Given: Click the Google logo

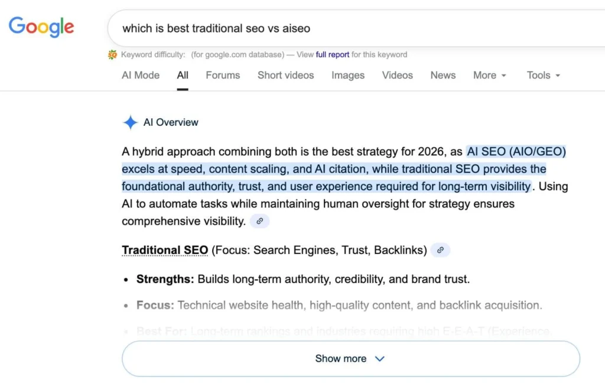Looking at the screenshot, I should (x=41, y=27).
